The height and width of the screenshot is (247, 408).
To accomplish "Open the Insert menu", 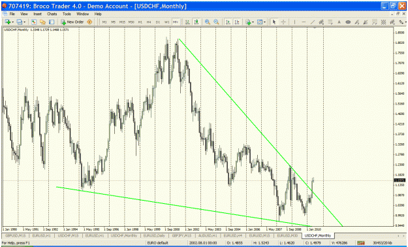I will pyautogui.click(x=37, y=14).
